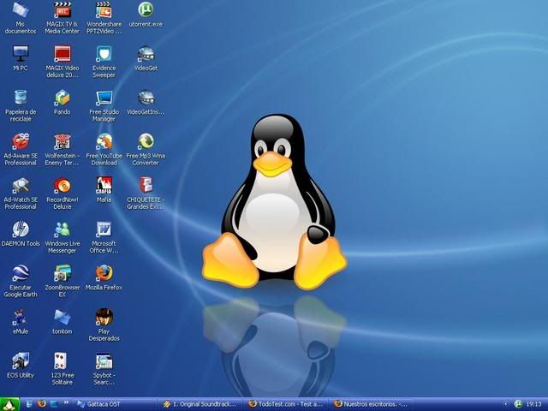Screen dimensions: 548x411
Task: Open the eMule desktop shortcut
Action: pos(21,317)
